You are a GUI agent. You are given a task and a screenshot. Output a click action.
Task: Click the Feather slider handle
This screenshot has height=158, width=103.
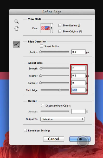coord(41,75)
